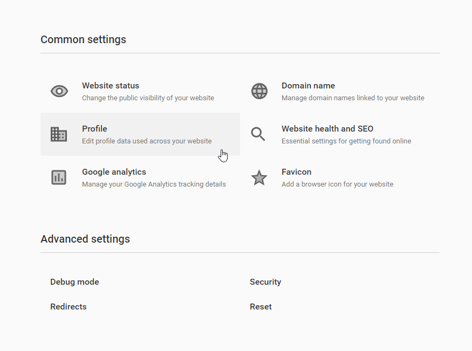Click the star icon next to Favicon
This screenshot has height=351, width=472.
point(259,177)
